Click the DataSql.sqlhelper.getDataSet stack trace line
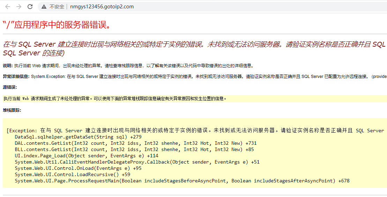Viewport: 387px width, 197px height. [78, 137]
